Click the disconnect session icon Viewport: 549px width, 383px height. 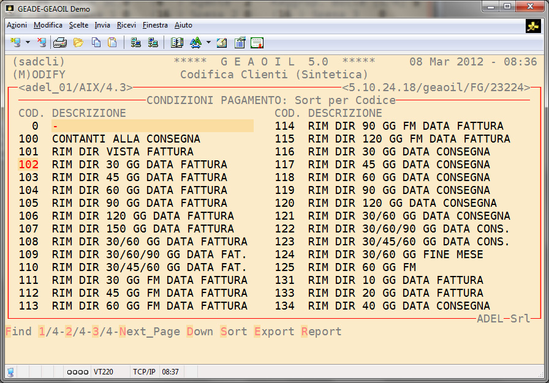42,42
